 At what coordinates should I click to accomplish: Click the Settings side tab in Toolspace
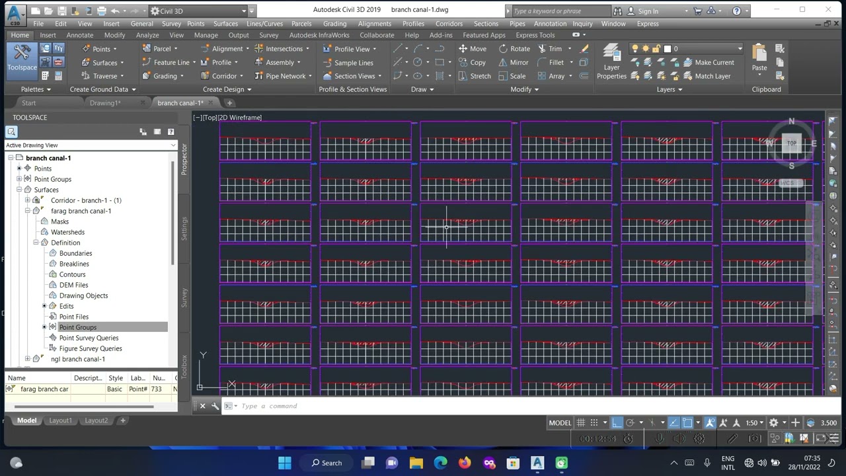coord(184,228)
